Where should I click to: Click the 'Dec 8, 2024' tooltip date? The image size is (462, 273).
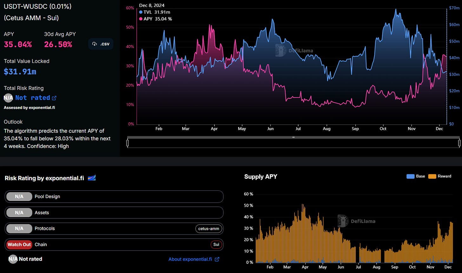(x=152, y=5)
